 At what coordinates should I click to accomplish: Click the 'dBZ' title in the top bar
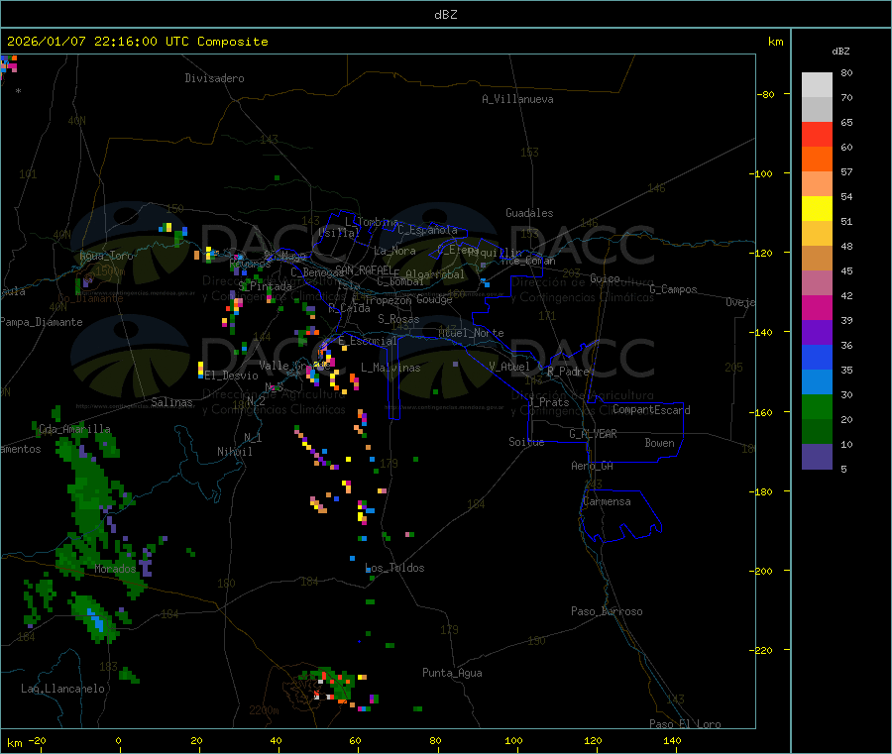pyautogui.click(x=445, y=15)
